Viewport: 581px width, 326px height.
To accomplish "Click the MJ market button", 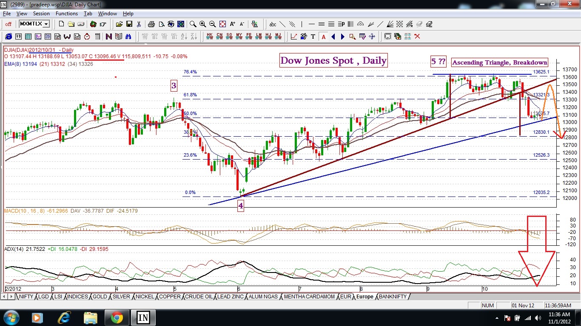I will click(x=278, y=37).
